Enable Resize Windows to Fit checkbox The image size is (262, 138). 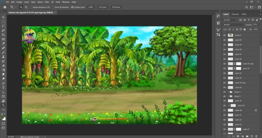[x=31, y=7]
